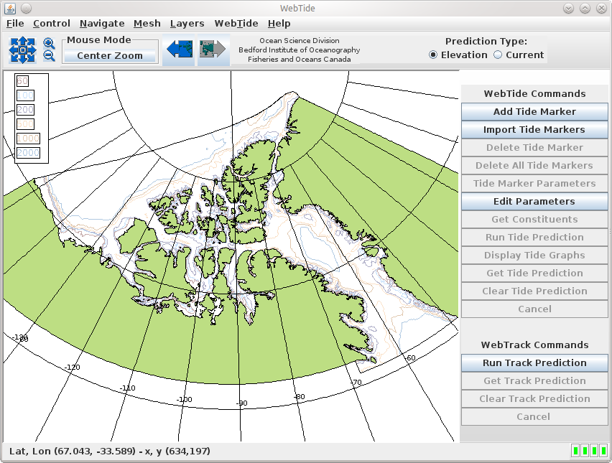Viewport: 612px width, 463px height.
Task: Open the File menu
Action: pos(15,24)
